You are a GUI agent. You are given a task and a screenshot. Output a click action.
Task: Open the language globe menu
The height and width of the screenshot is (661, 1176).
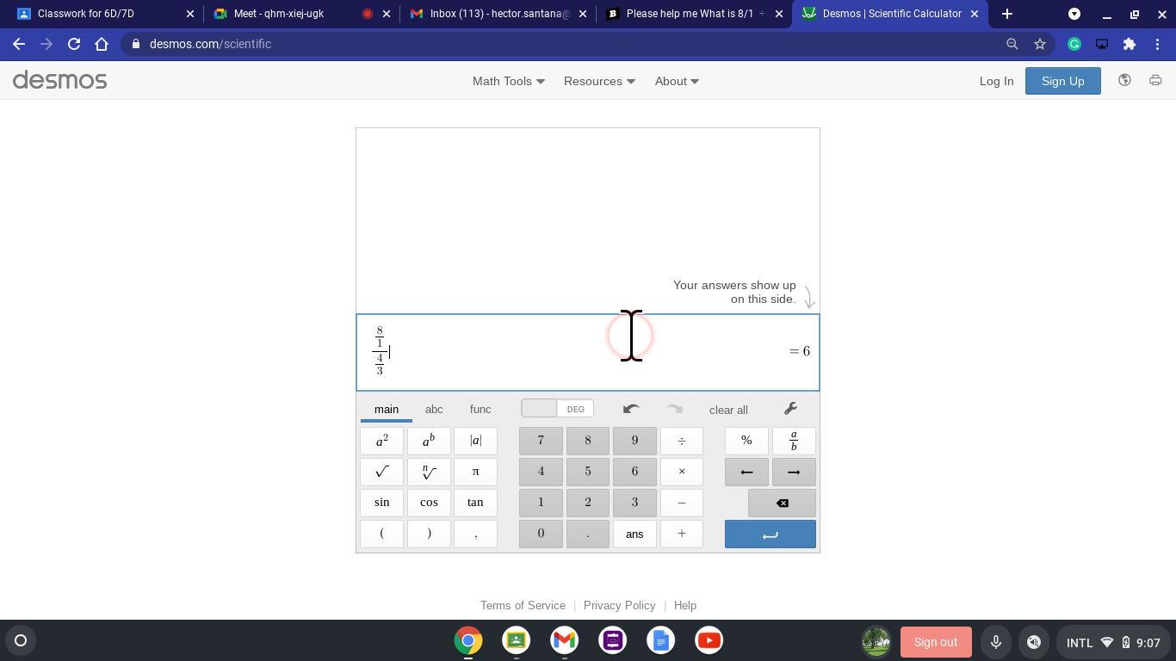tap(1124, 80)
